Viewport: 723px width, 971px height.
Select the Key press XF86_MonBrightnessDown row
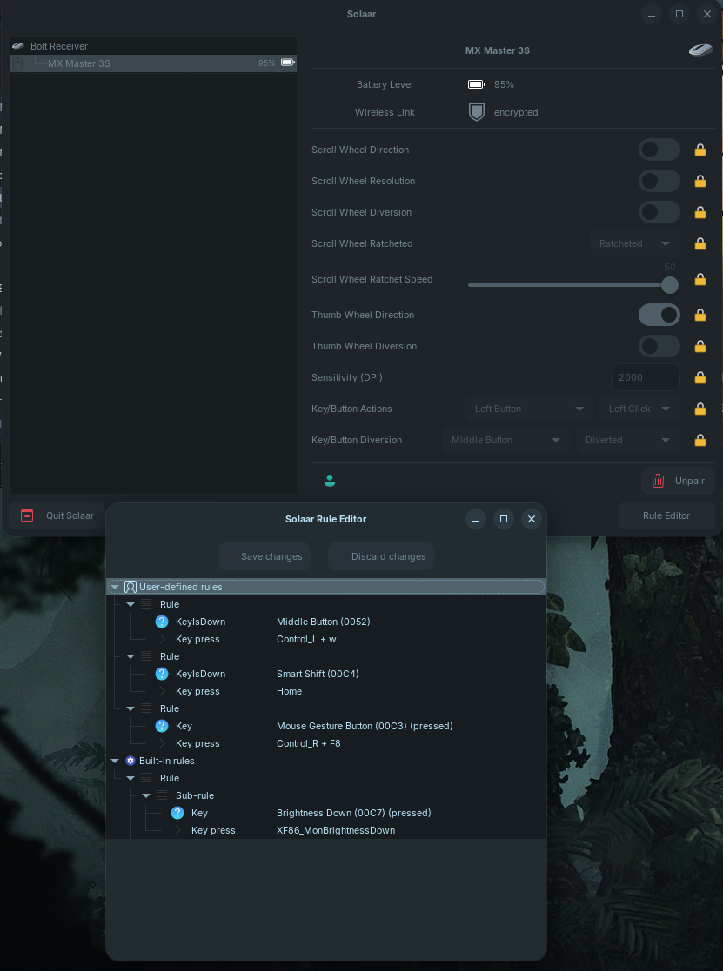click(x=326, y=830)
